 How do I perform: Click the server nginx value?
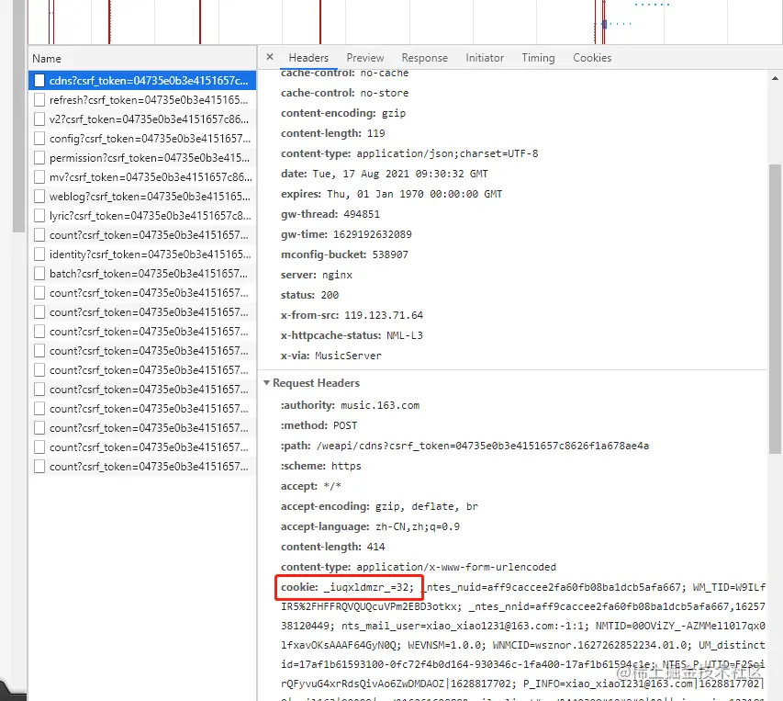[337, 275]
